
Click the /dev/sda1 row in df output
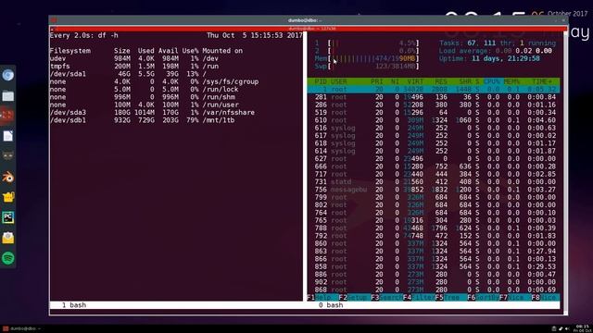tap(128, 74)
